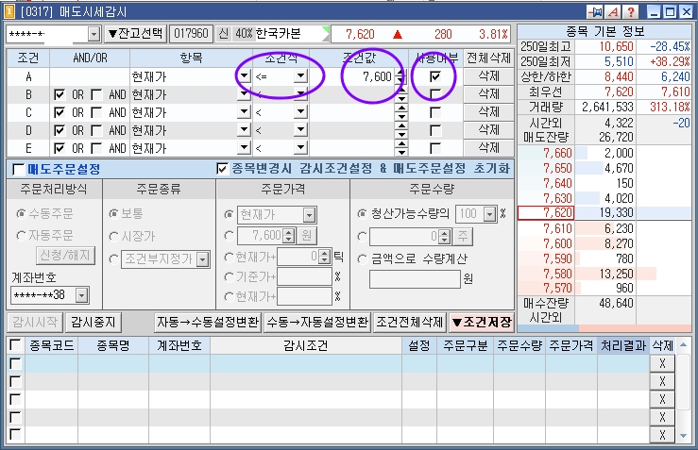The image size is (698, 450).
Task: Open the 청산가능수량의 100 percent dropdown
Action: [489, 214]
